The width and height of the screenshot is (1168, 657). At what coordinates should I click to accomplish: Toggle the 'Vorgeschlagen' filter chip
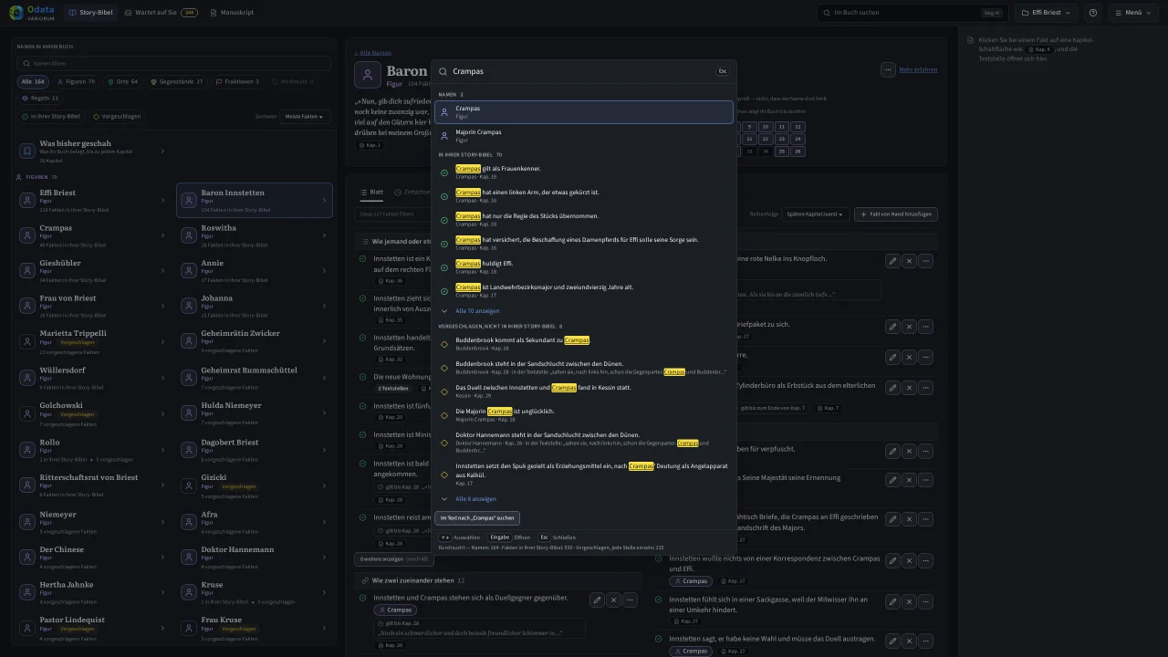[117, 117]
